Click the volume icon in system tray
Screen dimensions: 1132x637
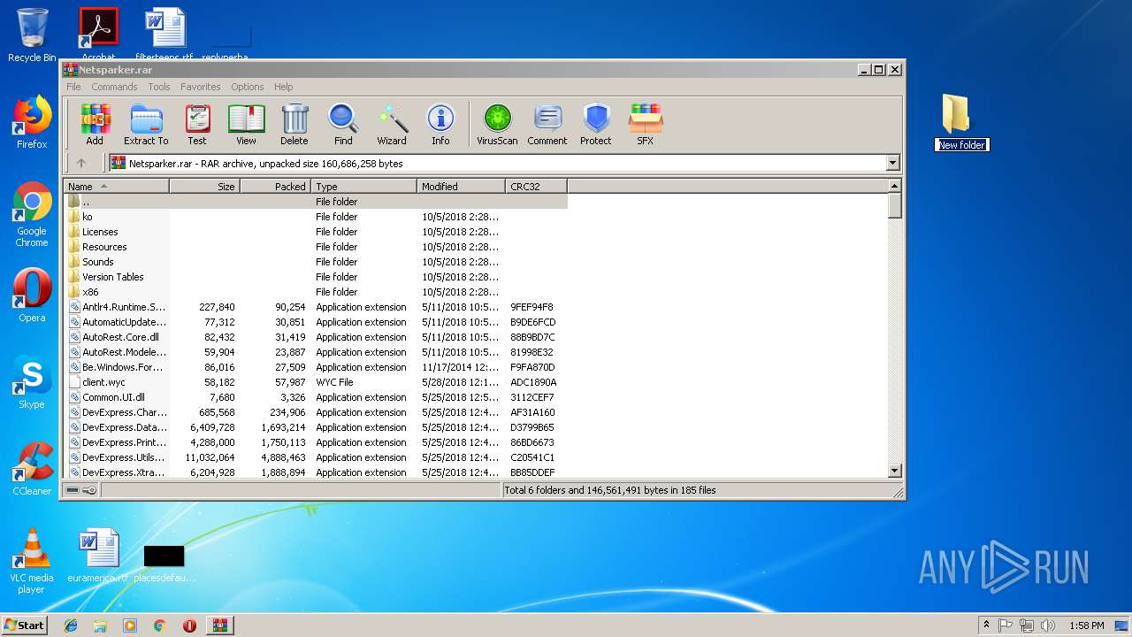click(x=1047, y=625)
